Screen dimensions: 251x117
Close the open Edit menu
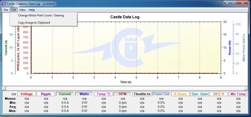pos(14,10)
